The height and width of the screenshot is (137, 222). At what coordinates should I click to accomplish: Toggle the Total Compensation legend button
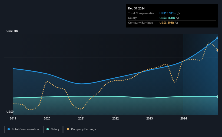coord(23,129)
